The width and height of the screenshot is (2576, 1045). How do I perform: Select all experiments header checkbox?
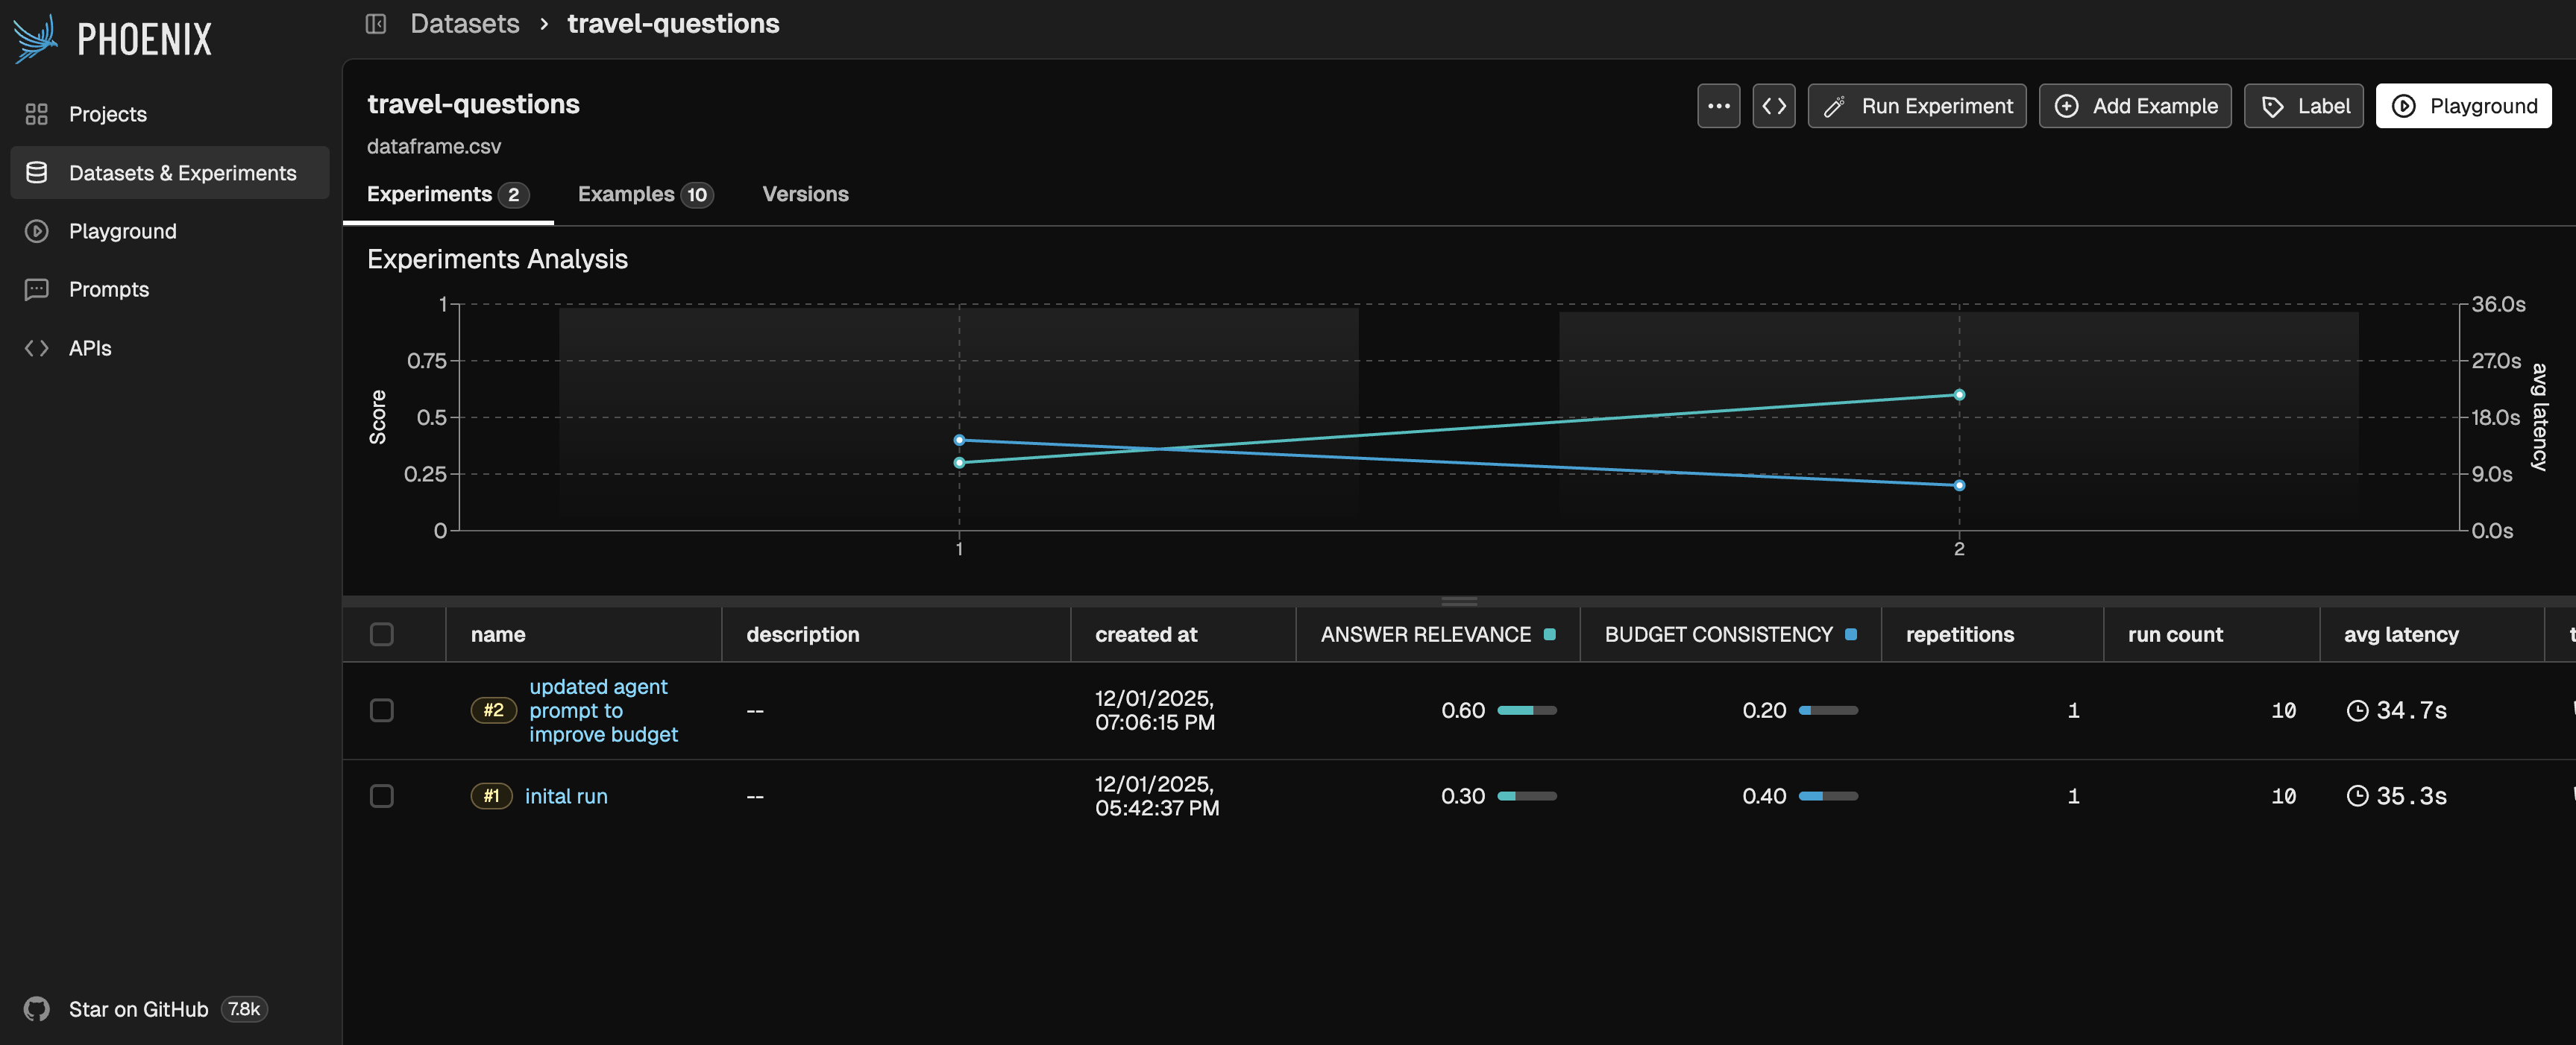[x=382, y=634]
